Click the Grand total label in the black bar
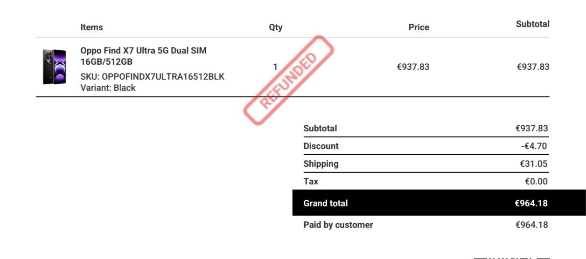Screen dimensions: 586x259 click(325, 203)
